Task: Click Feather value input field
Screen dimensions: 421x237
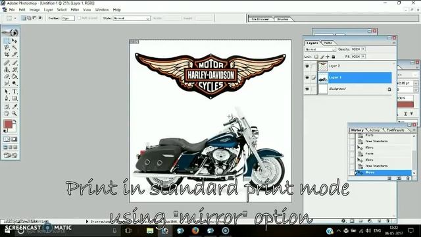Action: [68, 18]
